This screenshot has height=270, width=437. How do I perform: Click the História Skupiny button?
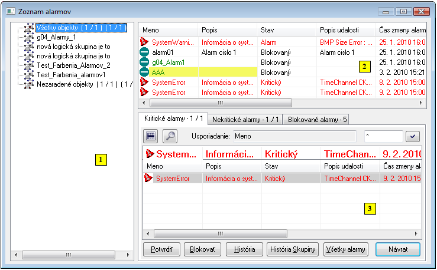293,249
